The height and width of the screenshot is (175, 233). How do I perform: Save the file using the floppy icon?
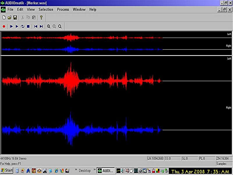coord(15,17)
